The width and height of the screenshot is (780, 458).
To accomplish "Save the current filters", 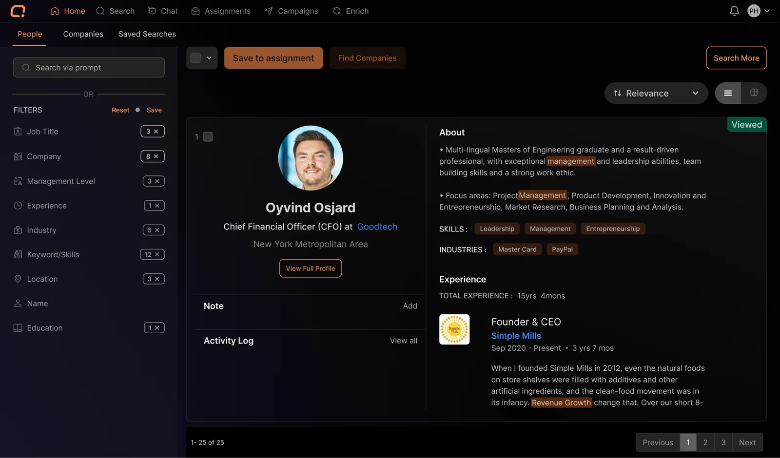I will (x=154, y=110).
